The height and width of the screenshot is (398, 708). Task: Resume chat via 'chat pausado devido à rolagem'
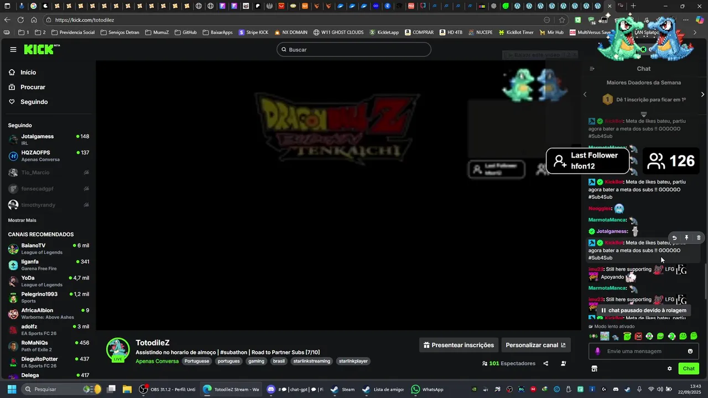pyautogui.click(x=643, y=310)
